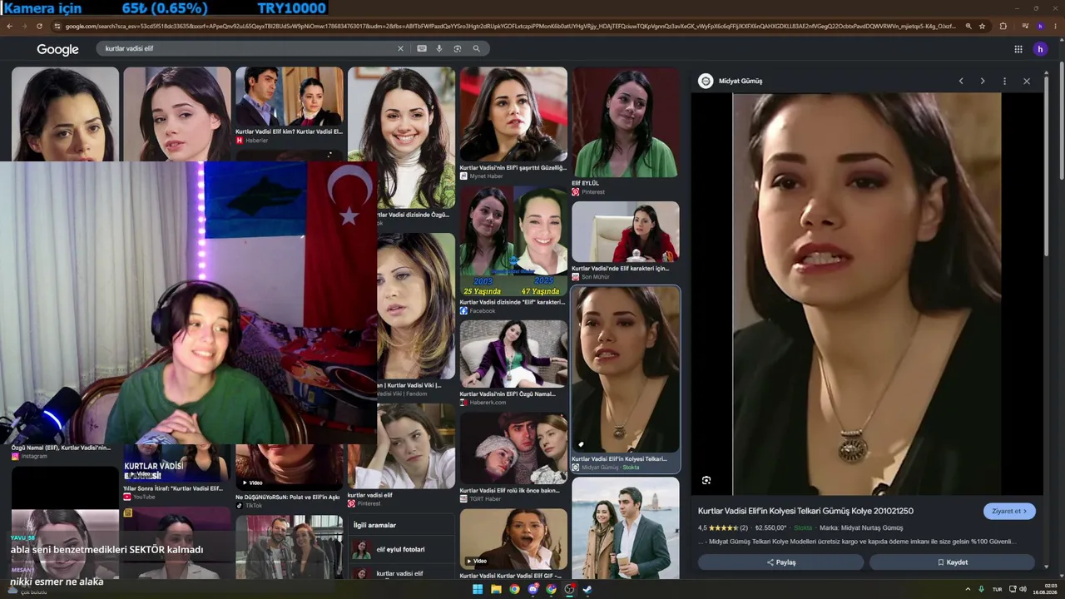The width and height of the screenshot is (1065, 599).
Task: Click the TUR keyboard language indicator
Action: tap(997, 589)
